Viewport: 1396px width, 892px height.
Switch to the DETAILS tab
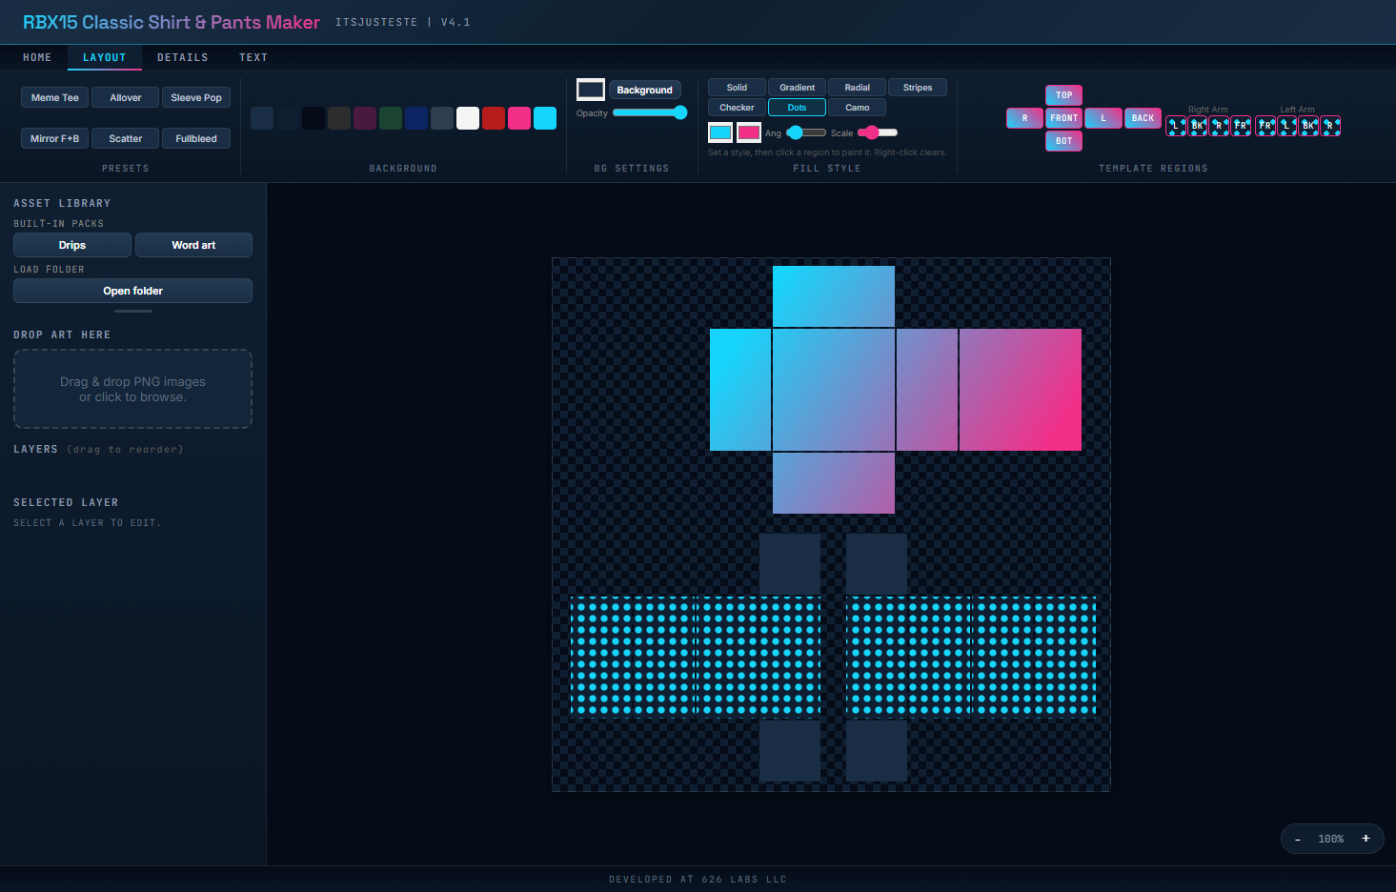[x=183, y=58]
